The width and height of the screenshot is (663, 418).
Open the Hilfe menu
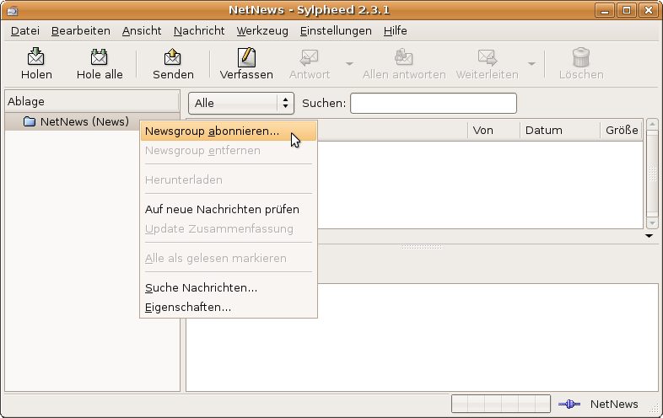(x=396, y=31)
